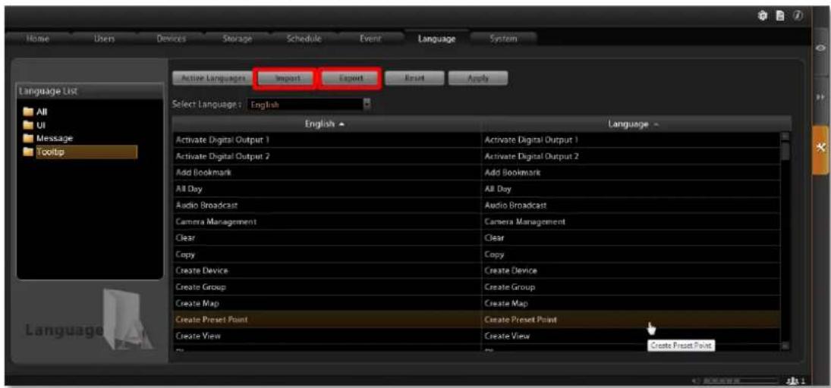831x388 pixels.
Task: Edit Language cell Activate Digital Output 1
Action: tap(631, 139)
